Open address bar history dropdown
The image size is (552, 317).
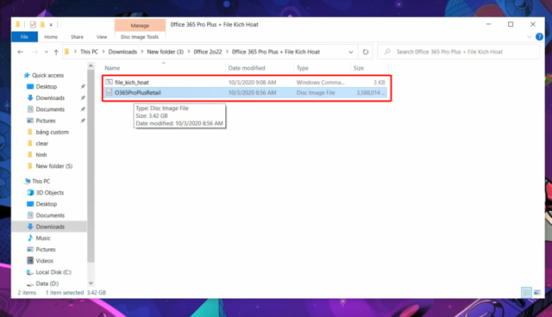[x=351, y=52]
